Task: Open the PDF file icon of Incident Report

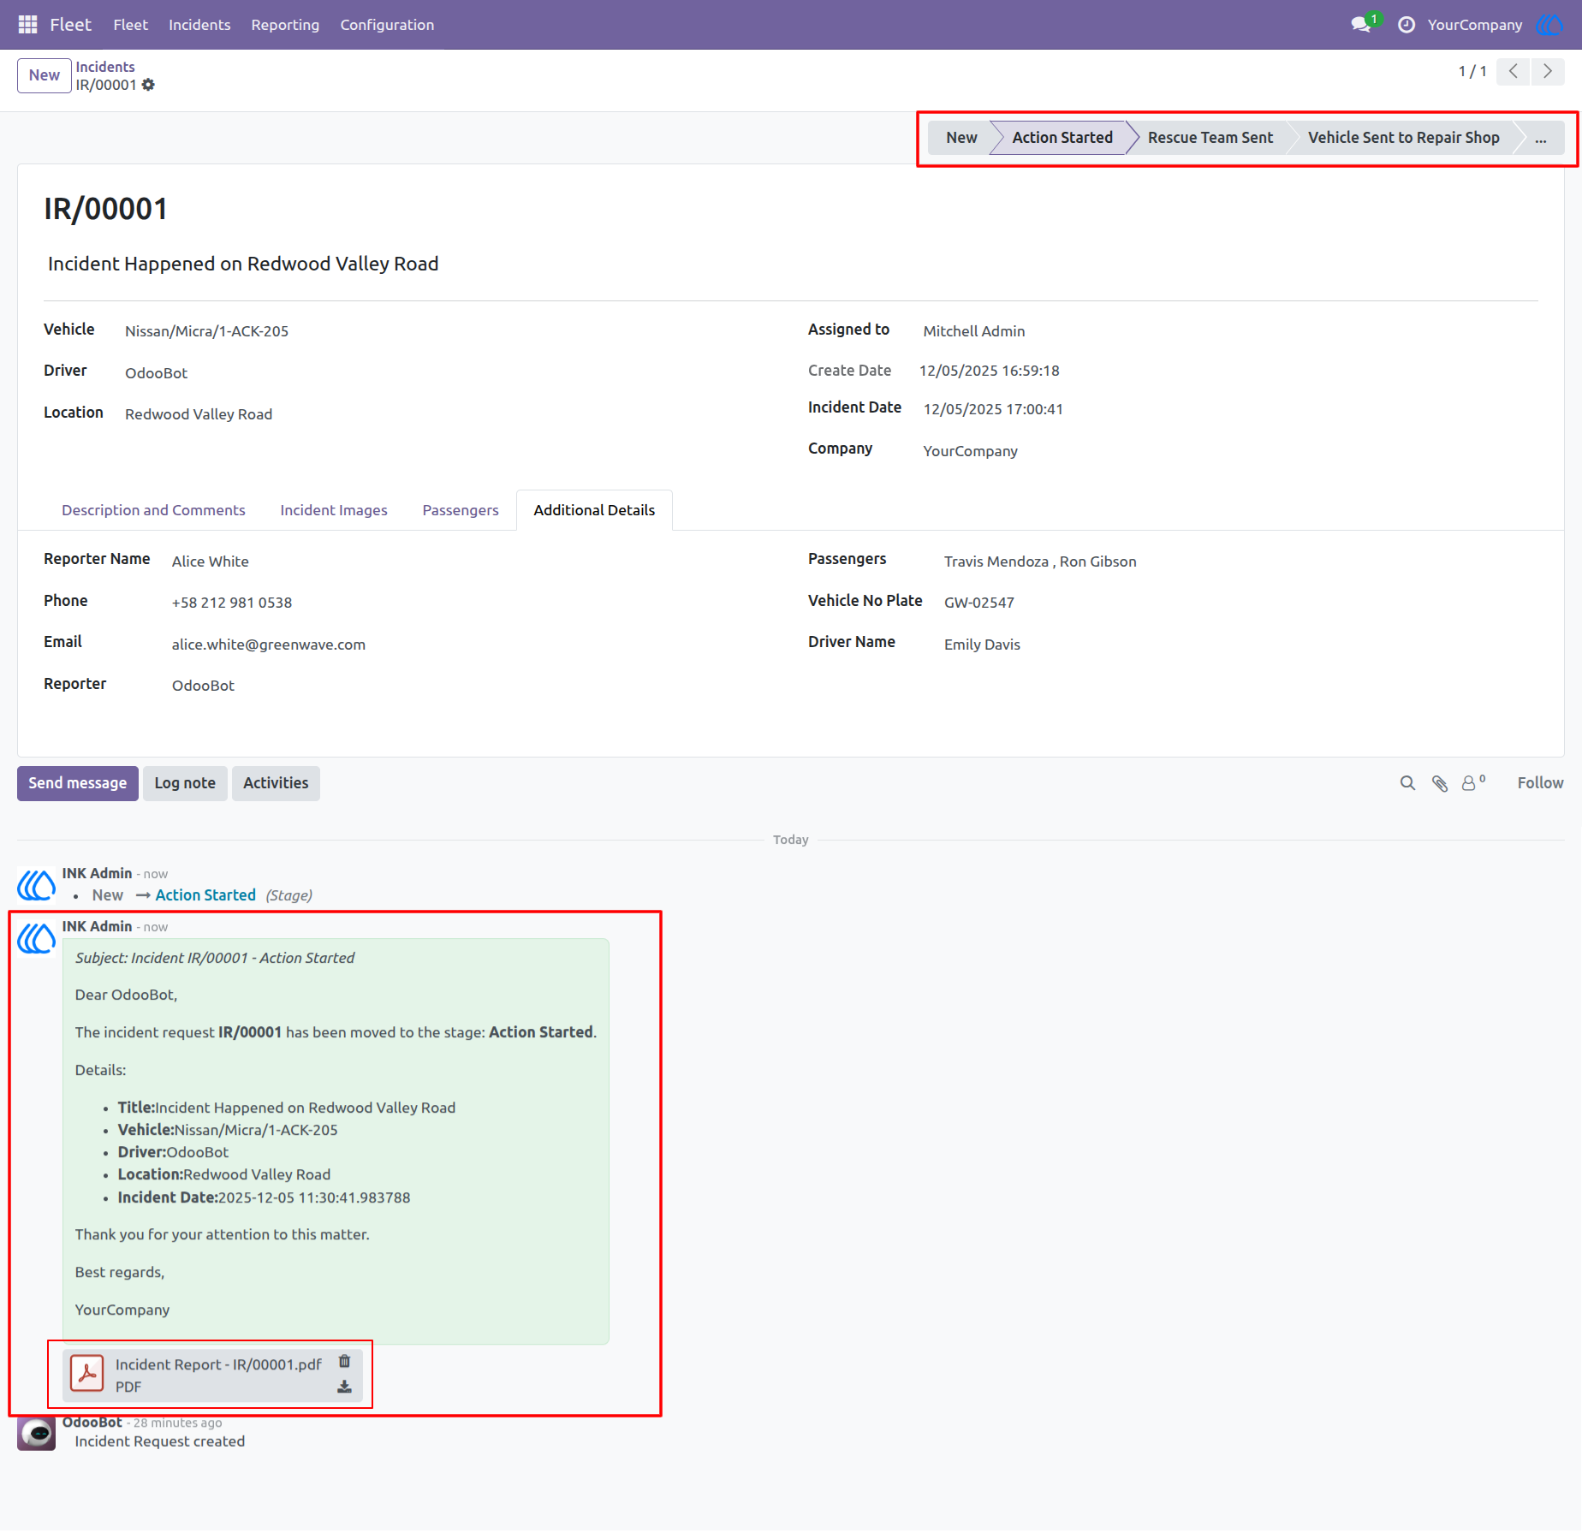Action: coord(86,1374)
